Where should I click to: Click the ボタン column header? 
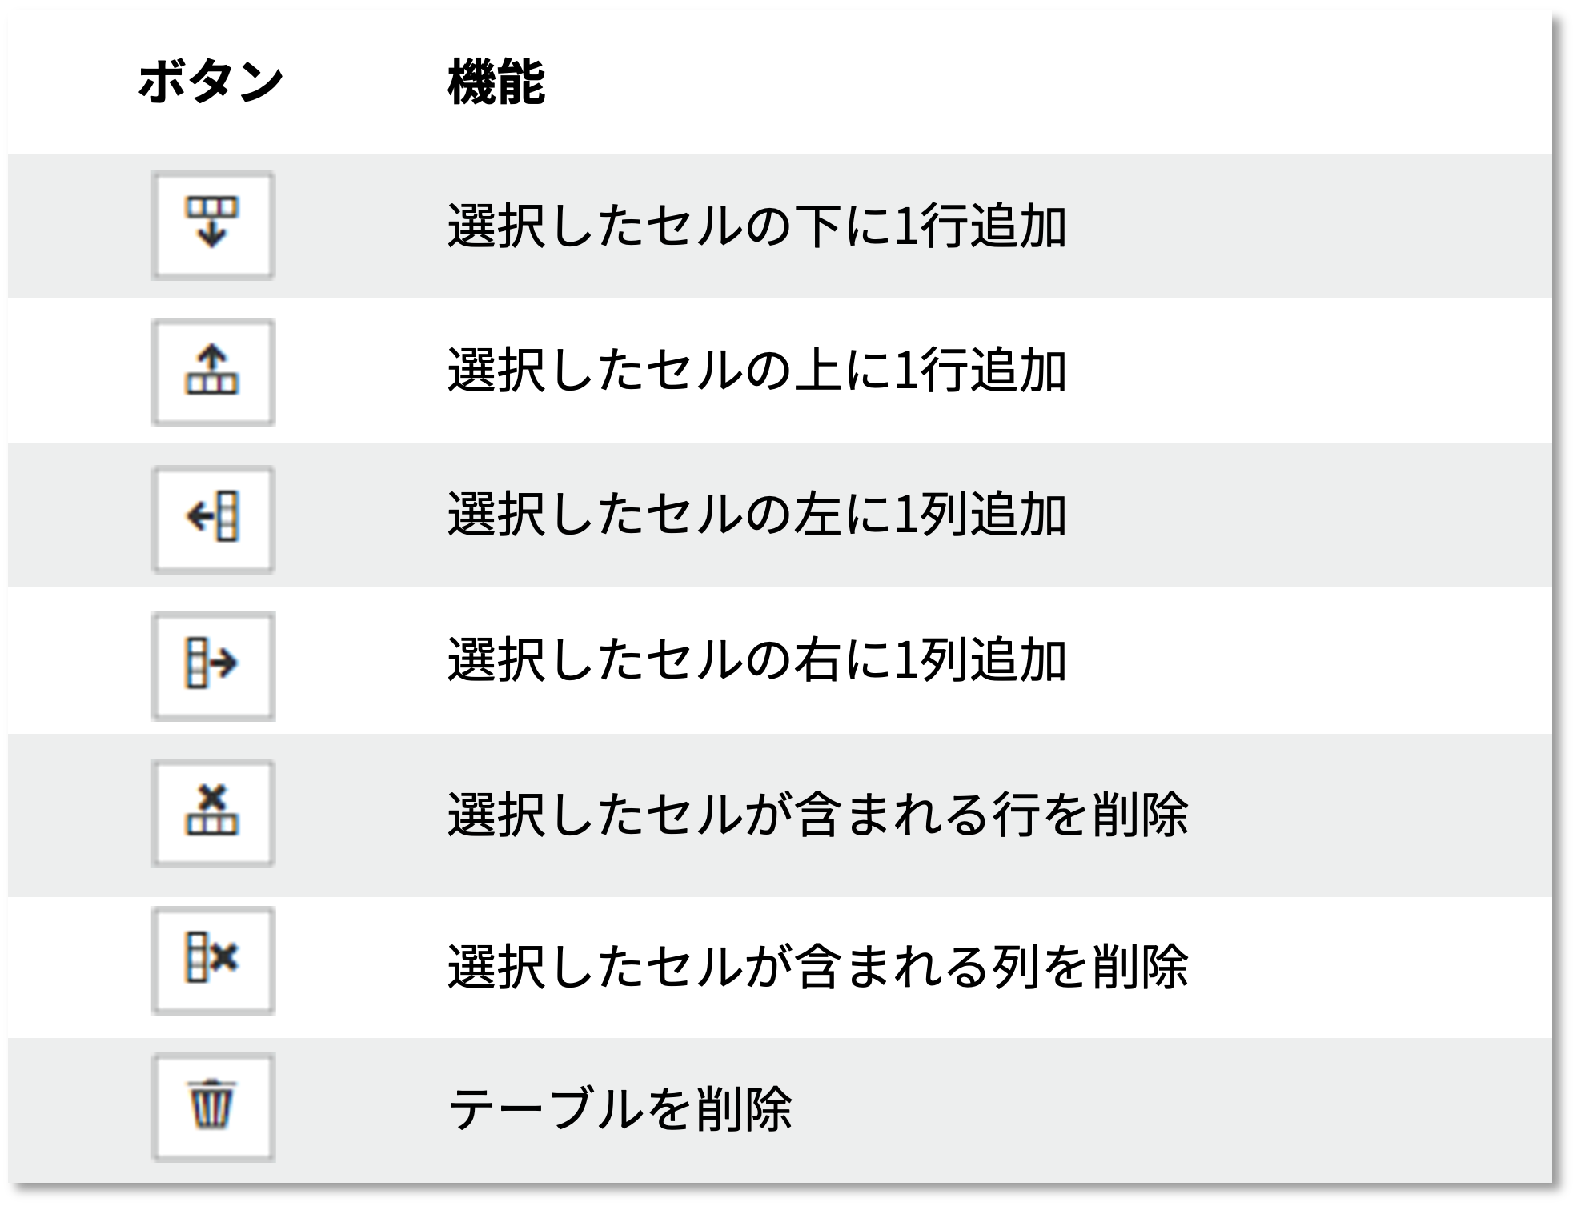(x=211, y=82)
